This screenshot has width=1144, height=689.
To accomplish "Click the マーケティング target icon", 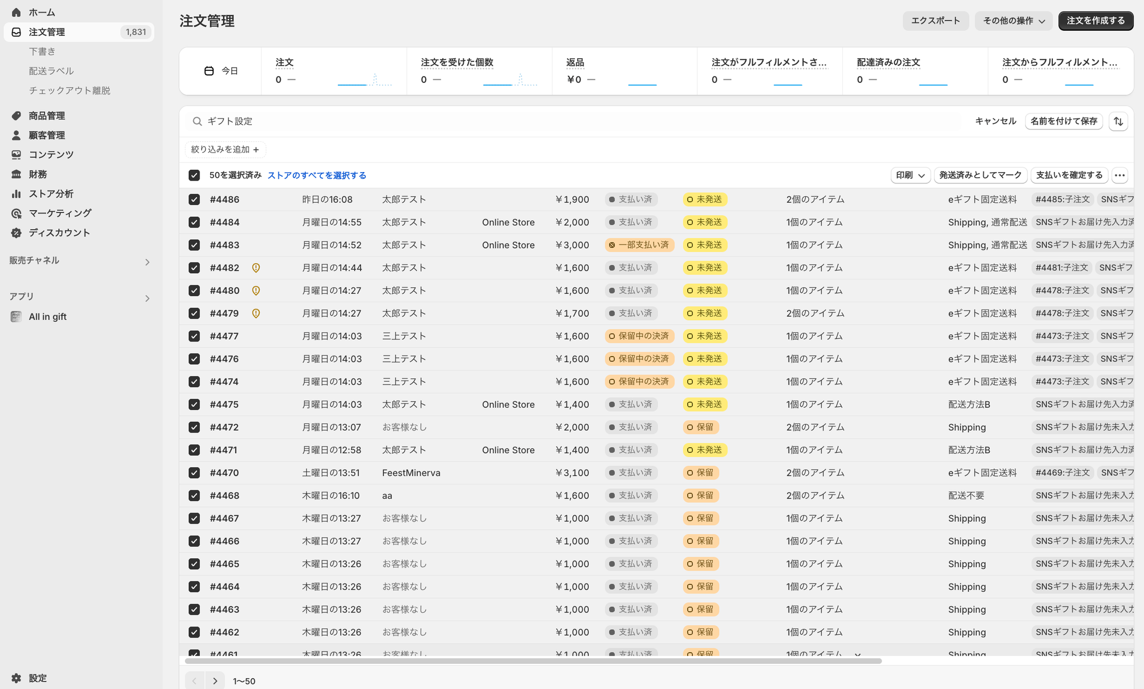I will point(16,213).
